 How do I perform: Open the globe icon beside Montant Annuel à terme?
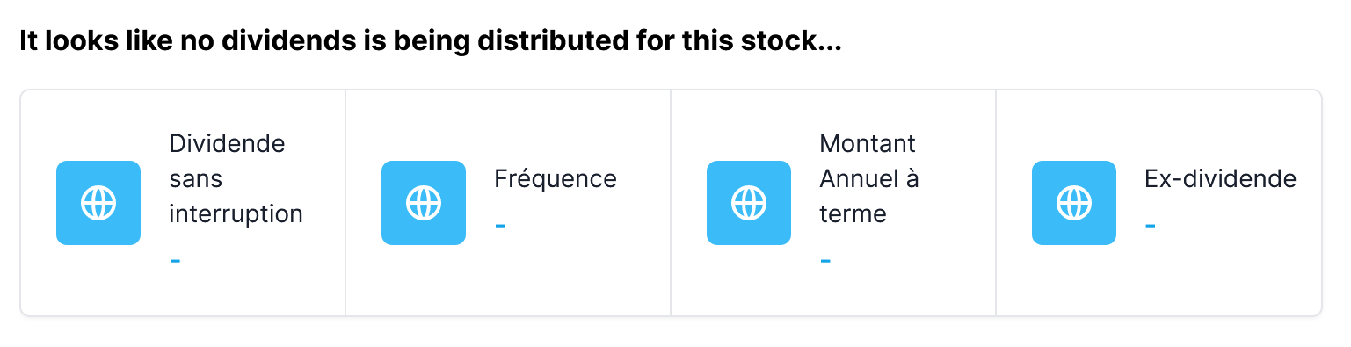(749, 203)
